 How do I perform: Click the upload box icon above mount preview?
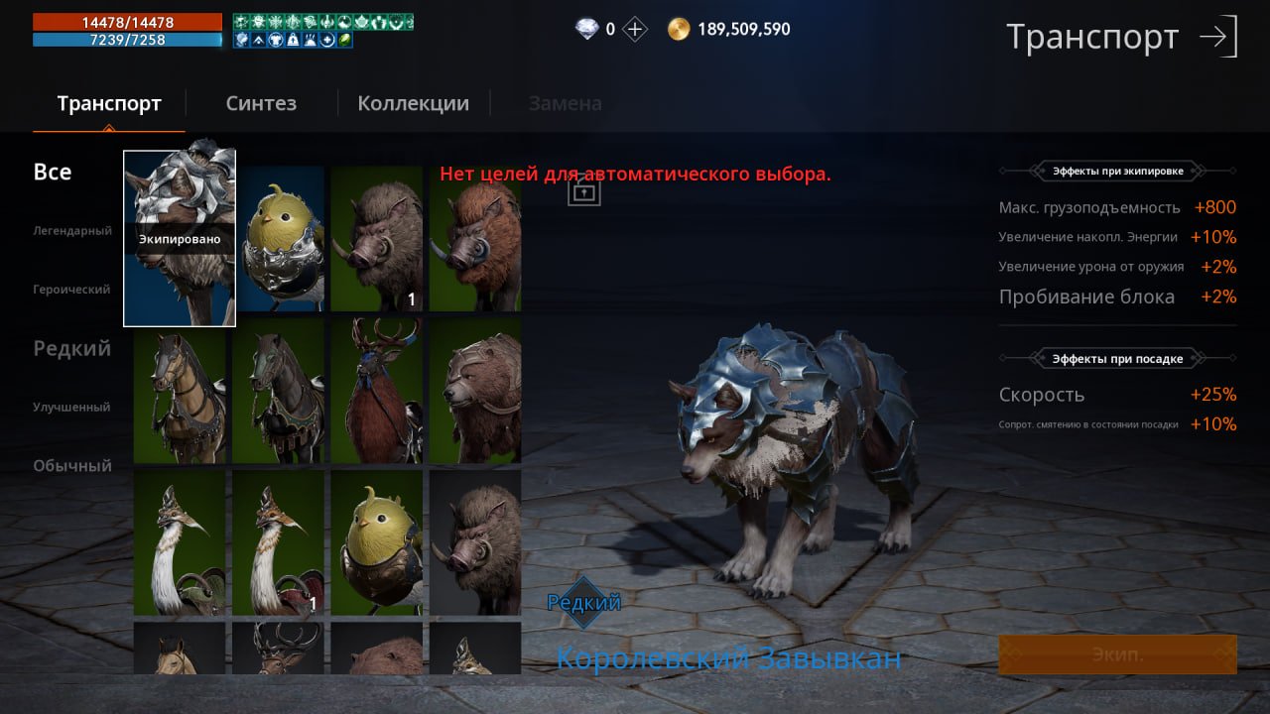tap(584, 190)
